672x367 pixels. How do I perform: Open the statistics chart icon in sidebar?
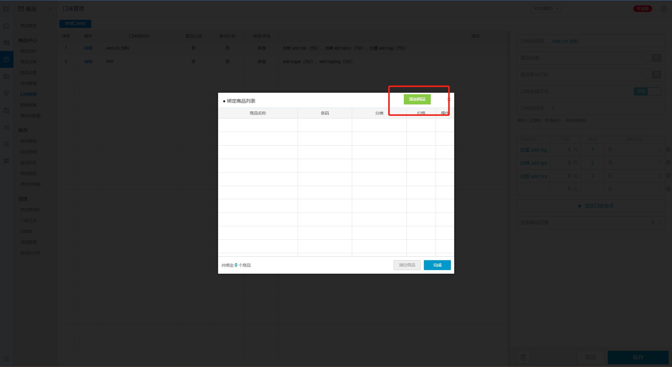(6, 127)
